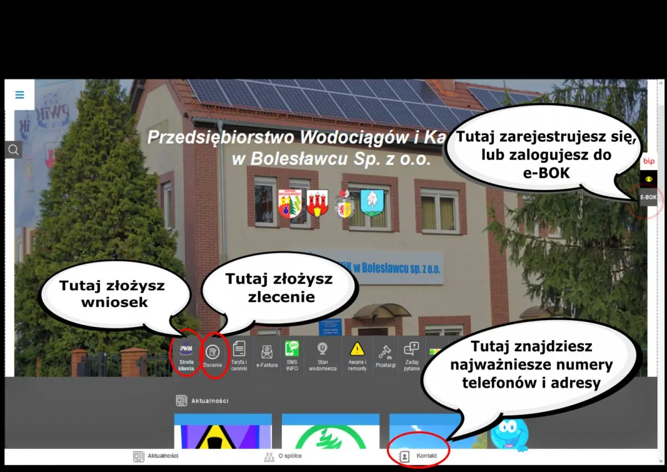Toggle the eye accessibility contrast button

pos(649,179)
